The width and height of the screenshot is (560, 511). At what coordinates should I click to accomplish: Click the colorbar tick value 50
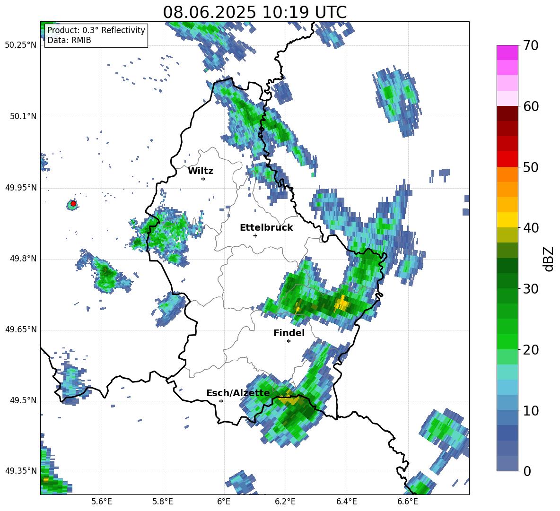(x=531, y=167)
